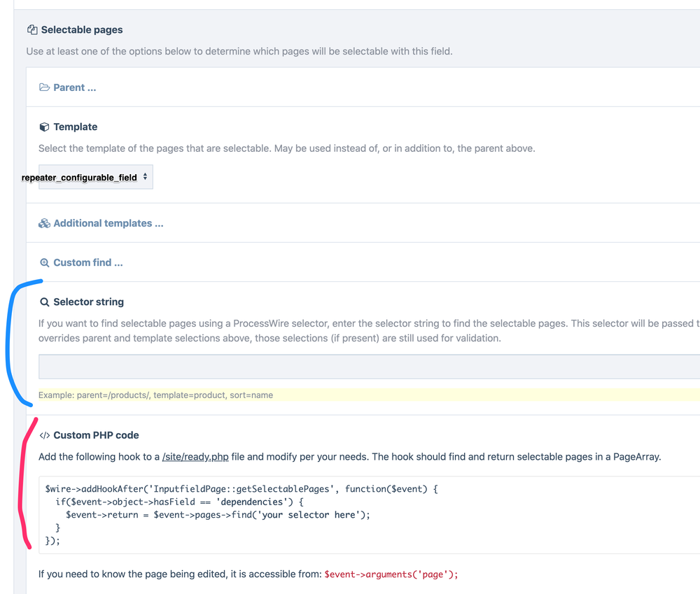The height and width of the screenshot is (594, 700).
Task: Click the Selectable pages copy icon
Action: pos(32,30)
